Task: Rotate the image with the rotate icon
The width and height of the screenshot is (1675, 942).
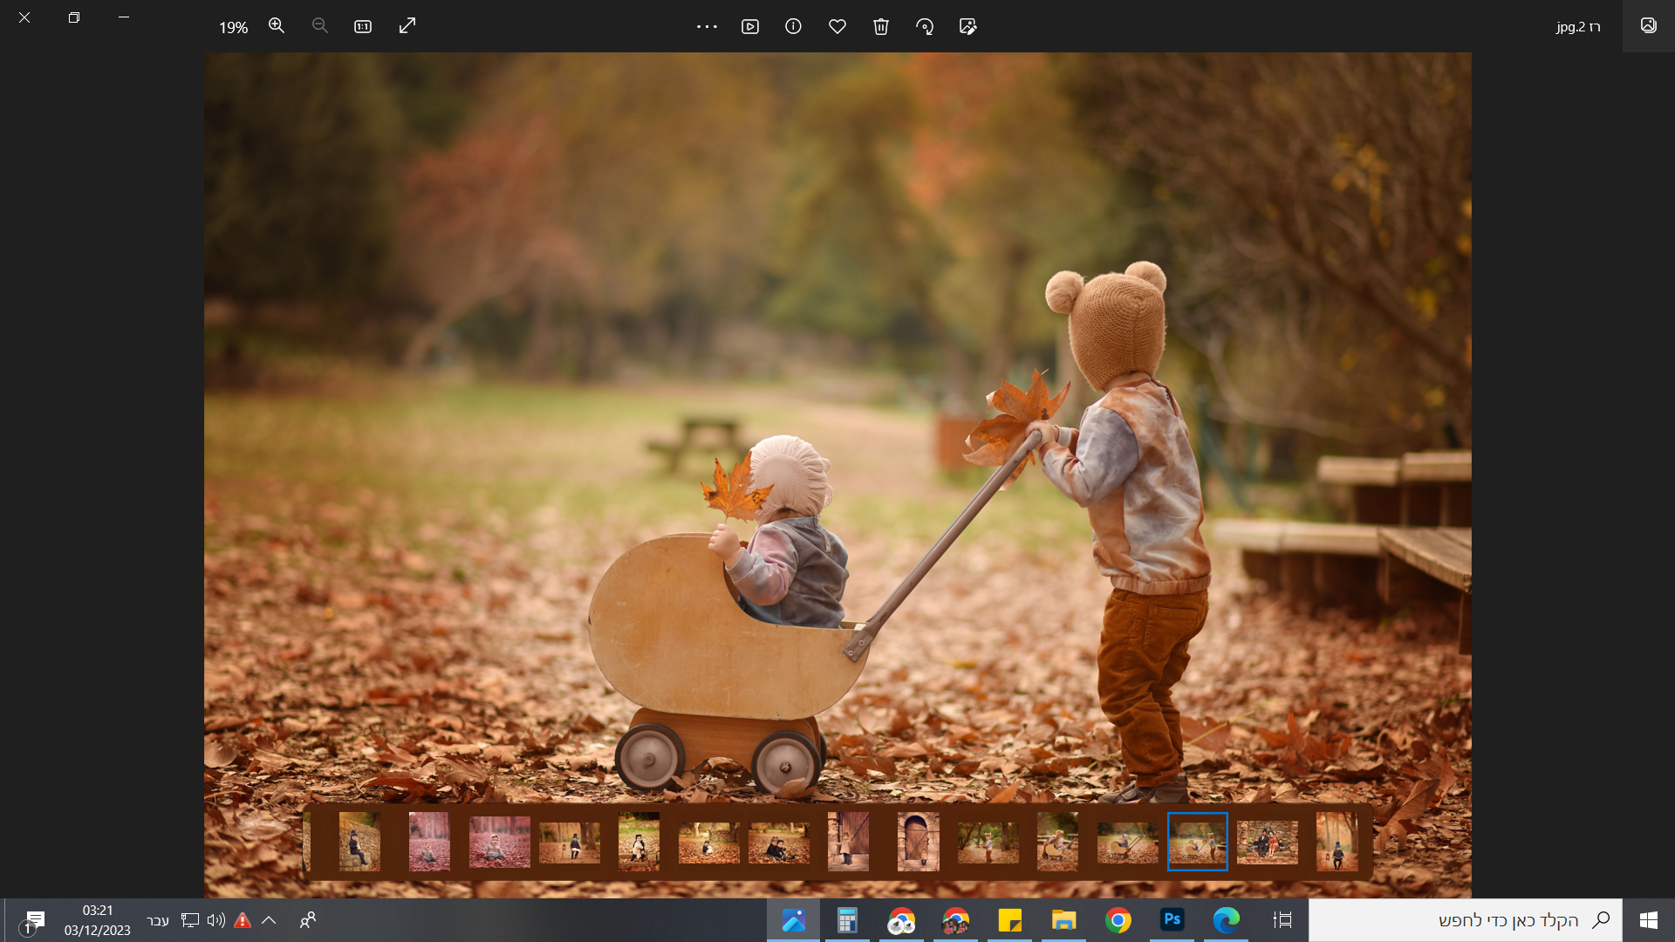Action: point(925,26)
